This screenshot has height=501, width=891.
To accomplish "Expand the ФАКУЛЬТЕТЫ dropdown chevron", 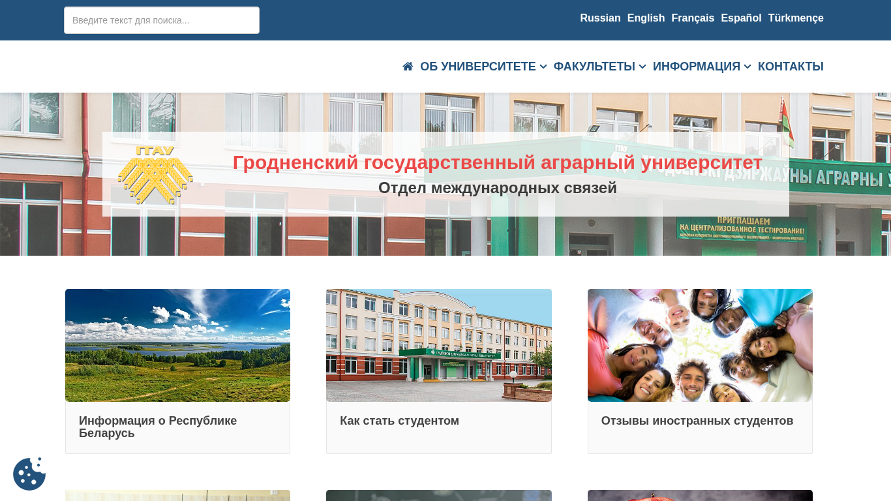I will [642, 67].
